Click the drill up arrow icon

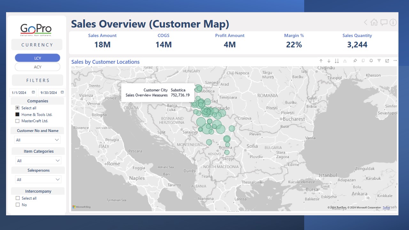[x=321, y=61]
